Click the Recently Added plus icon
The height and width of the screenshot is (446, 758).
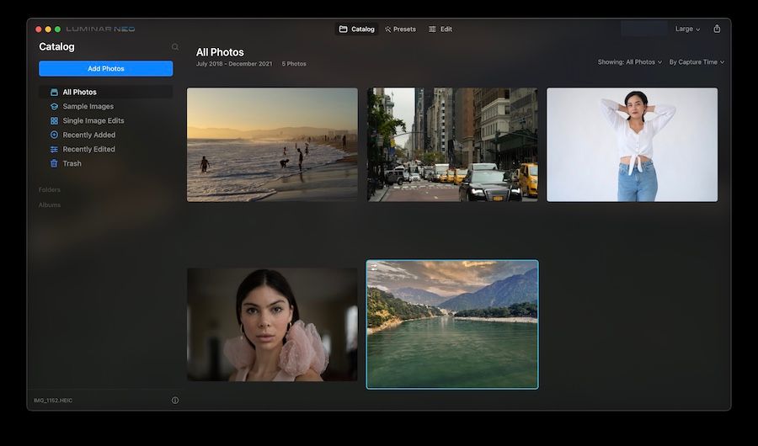[x=54, y=135]
